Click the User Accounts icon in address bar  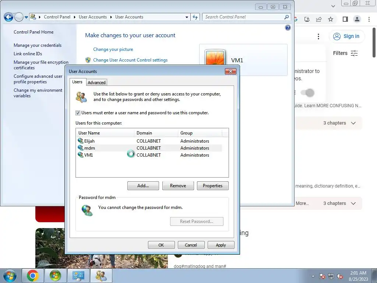(x=33, y=17)
